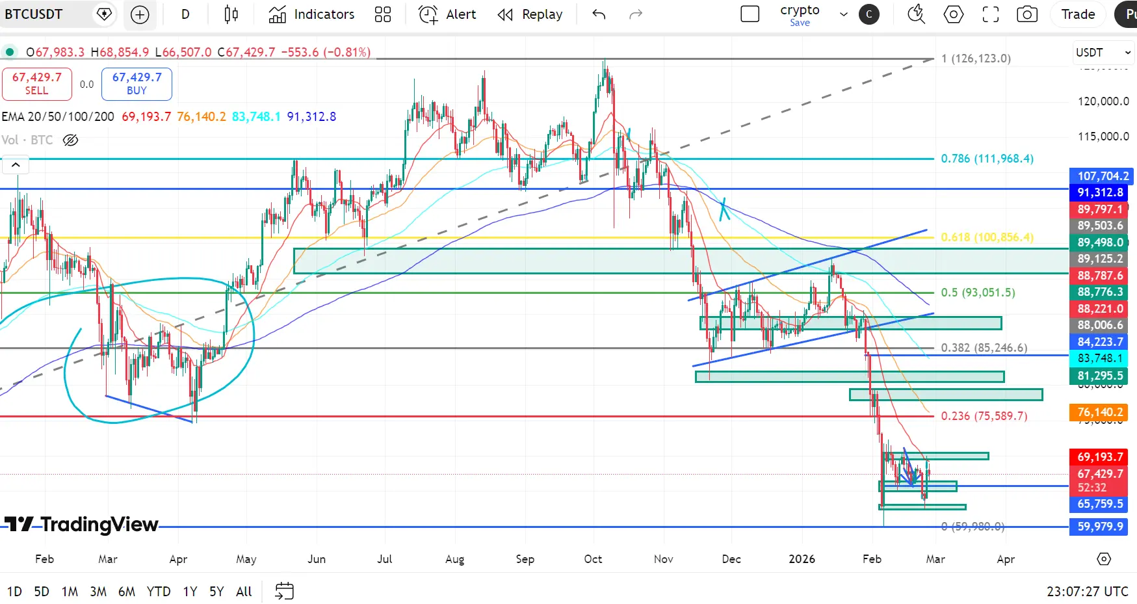Click the 107,704.2 blue price label
The height and width of the screenshot is (604, 1137).
pyautogui.click(x=1102, y=176)
